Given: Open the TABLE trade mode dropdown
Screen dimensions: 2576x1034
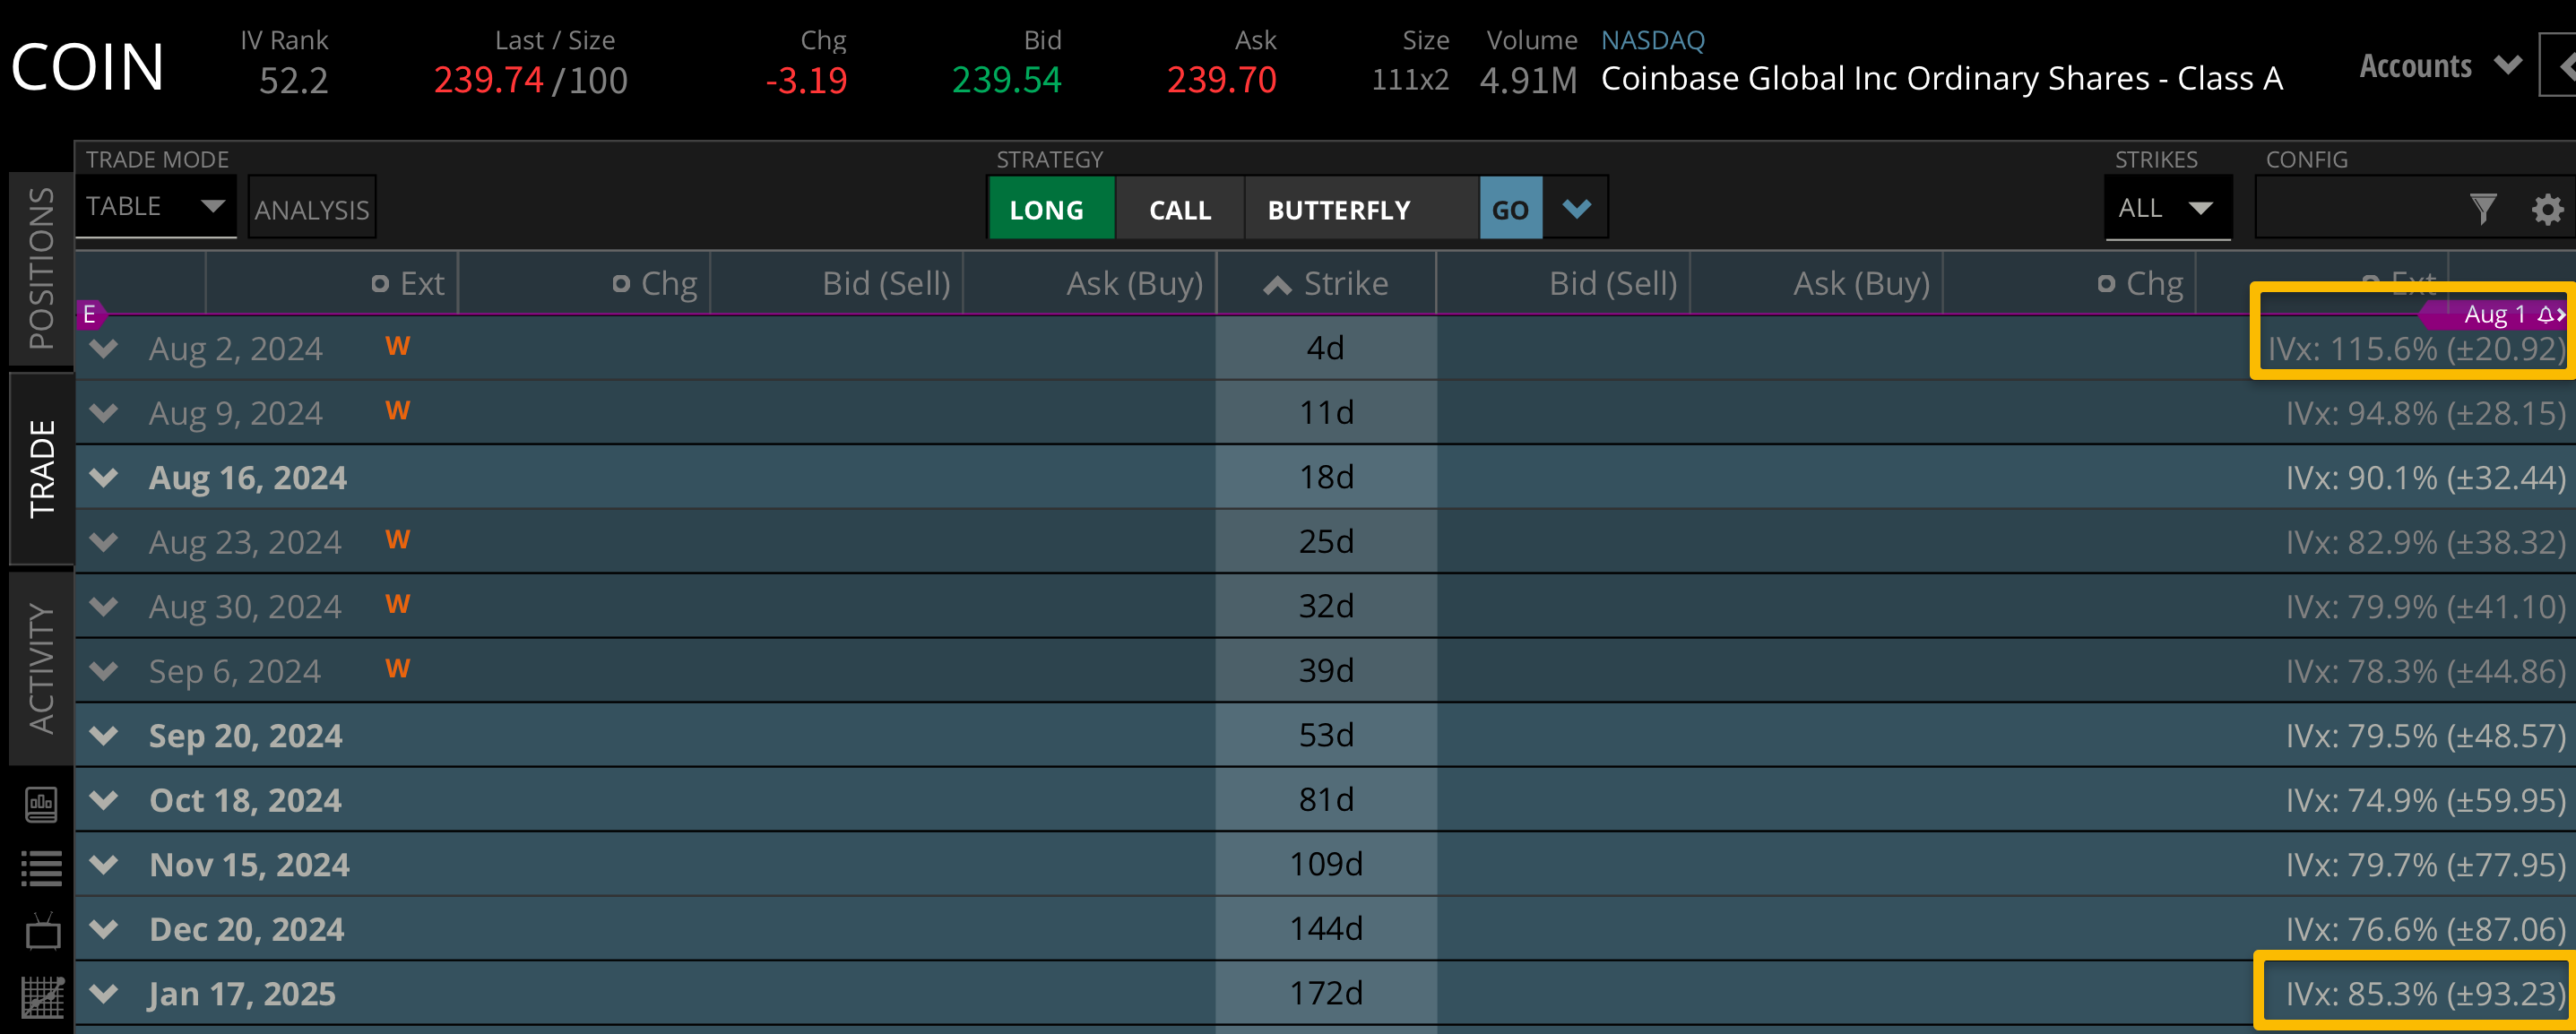Looking at the screenshot, I should (155, 206).
